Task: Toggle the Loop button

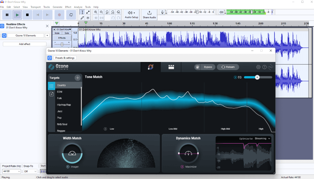Action: point(71,15)
